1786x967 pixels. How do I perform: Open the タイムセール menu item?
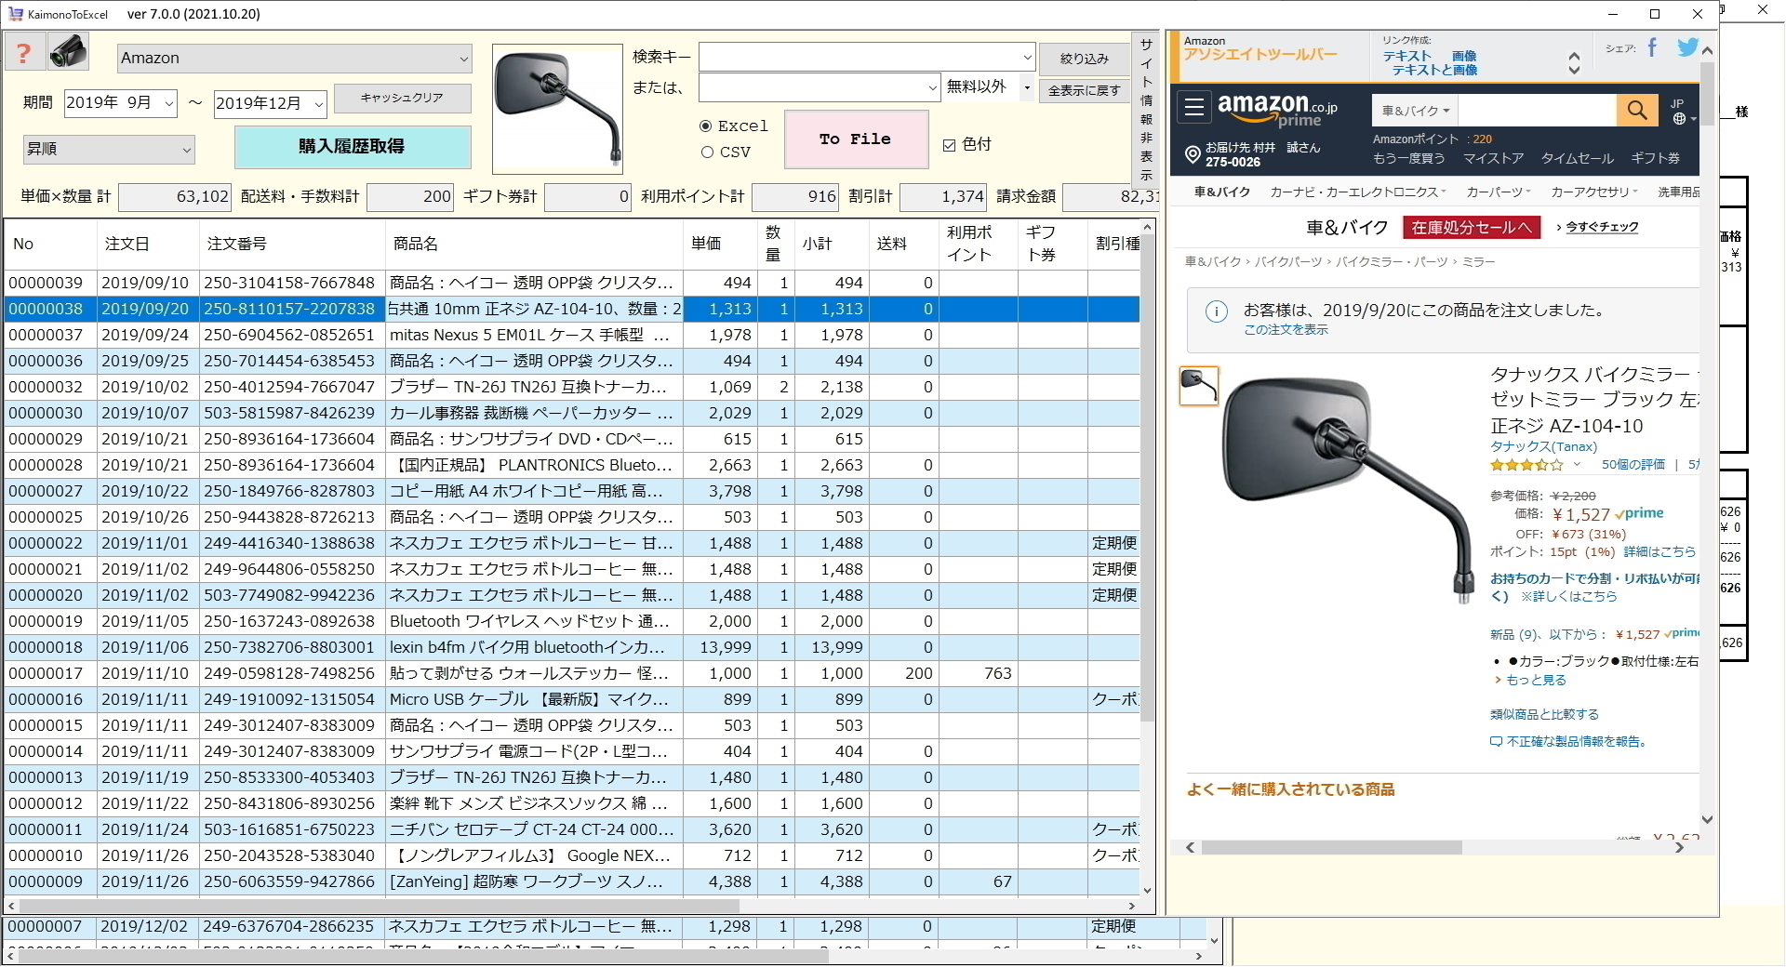pos(1577,158)
